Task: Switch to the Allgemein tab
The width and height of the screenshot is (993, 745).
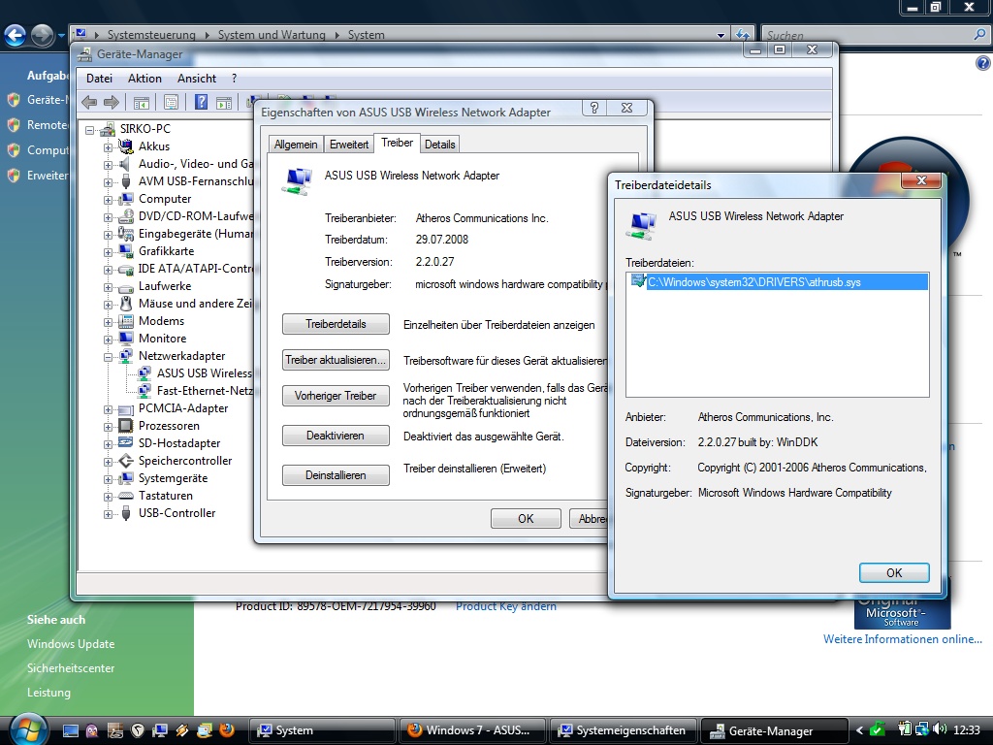Action: pyautogui.click(x=296, y=145)
